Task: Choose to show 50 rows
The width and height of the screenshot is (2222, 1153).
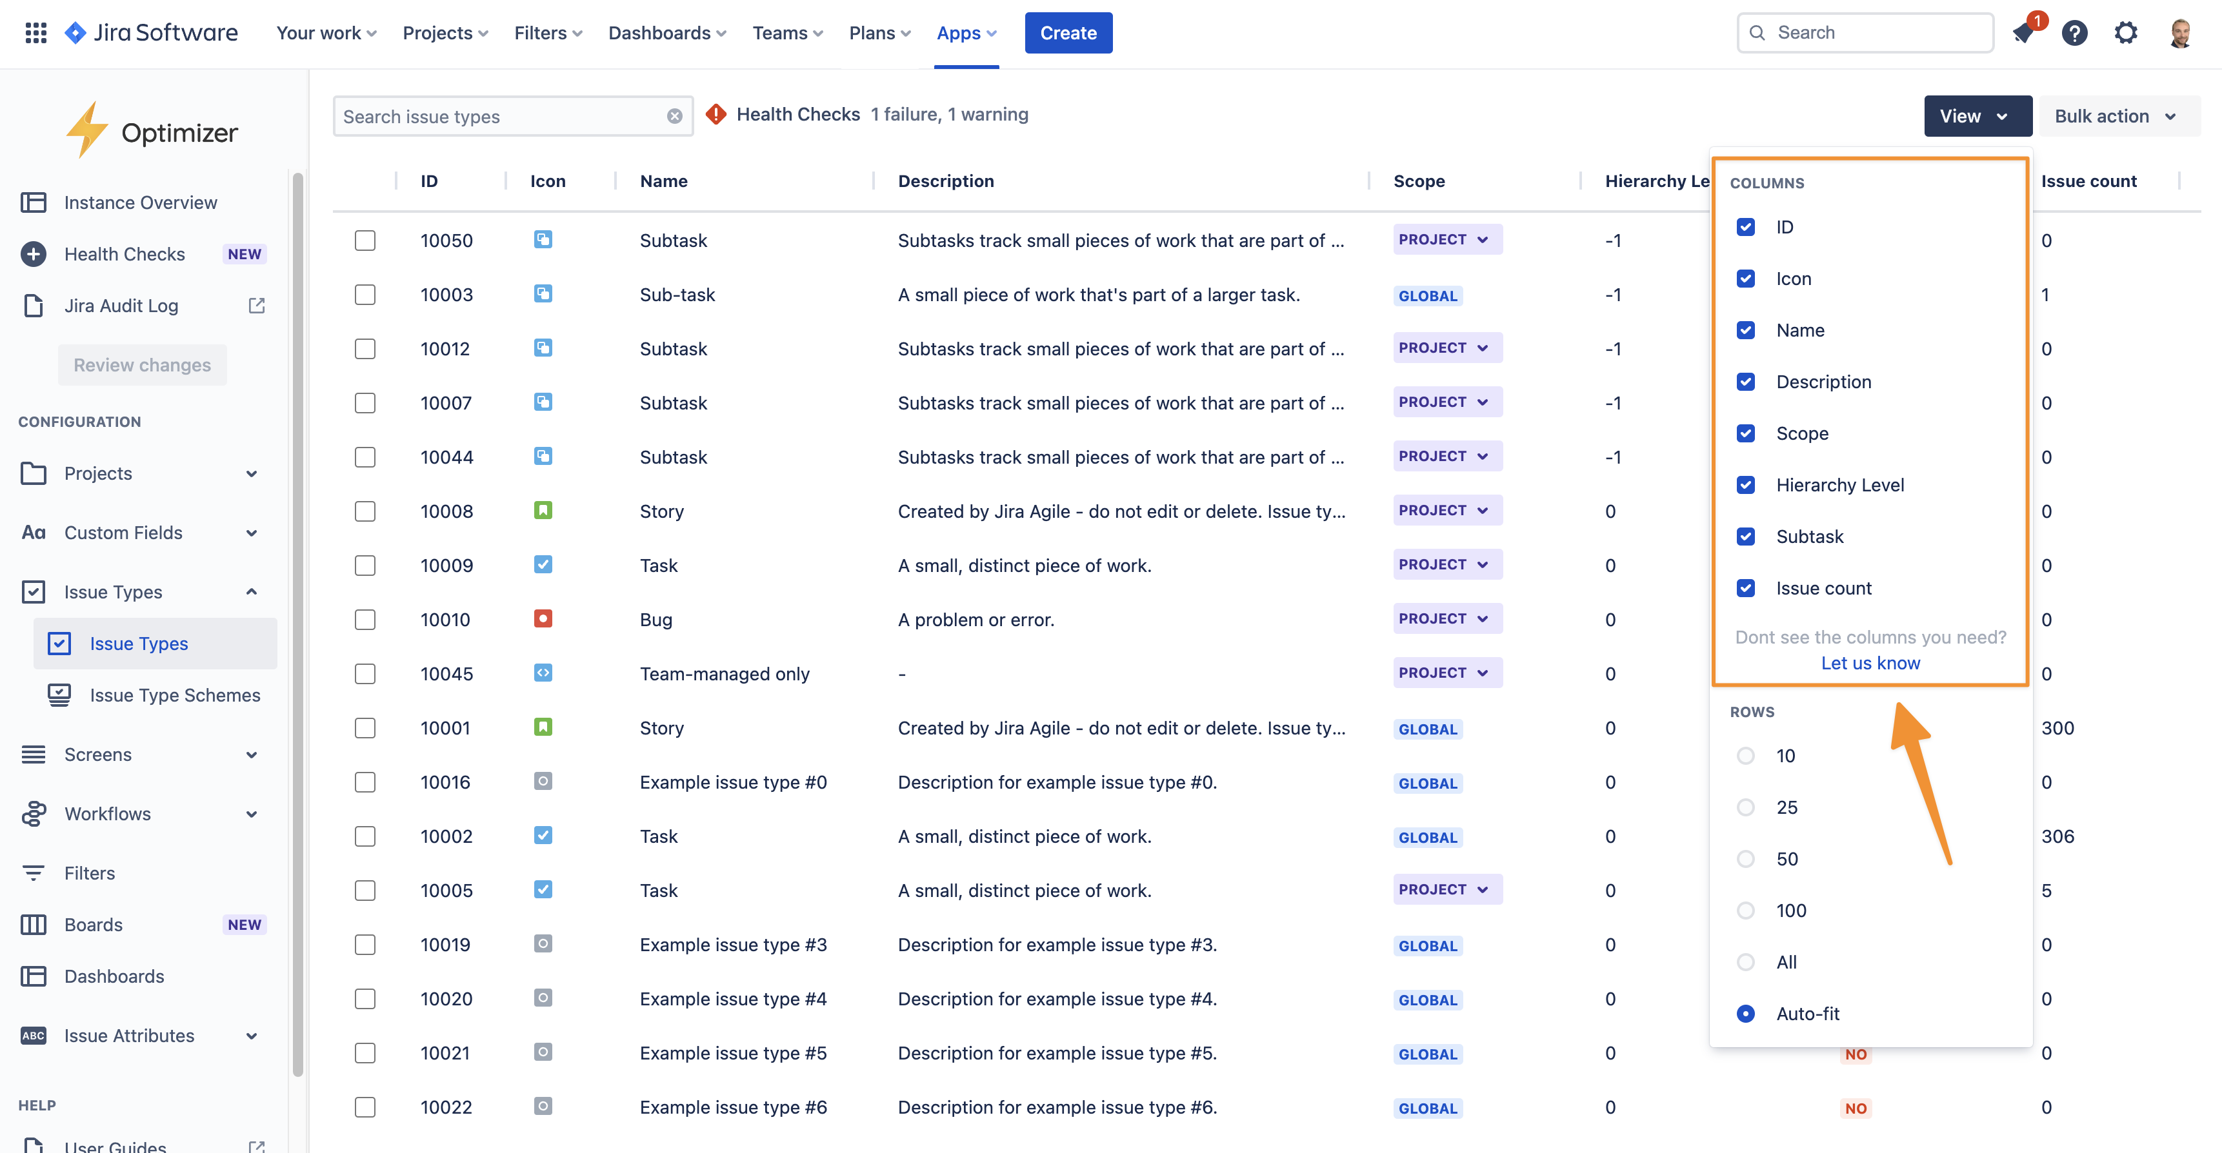Action: click(x=1747, y=858)
